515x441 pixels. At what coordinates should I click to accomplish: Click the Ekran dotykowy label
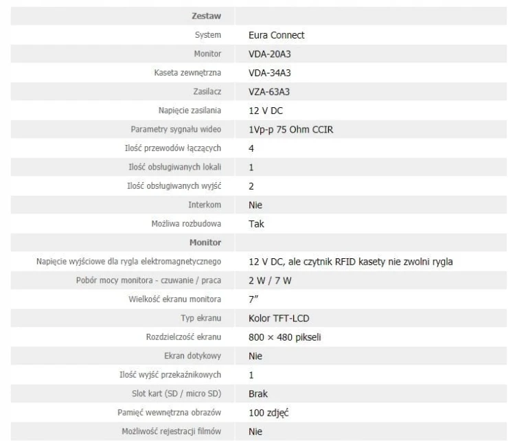(x=192, y=356)
